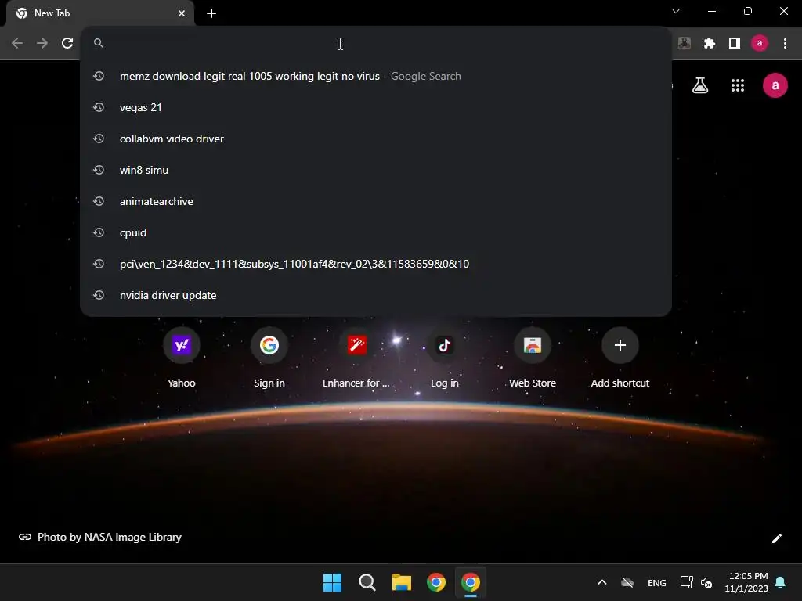This screenshot has height=601, width=802.
Task: Open the Google apps grid
Action: point(738,85)
